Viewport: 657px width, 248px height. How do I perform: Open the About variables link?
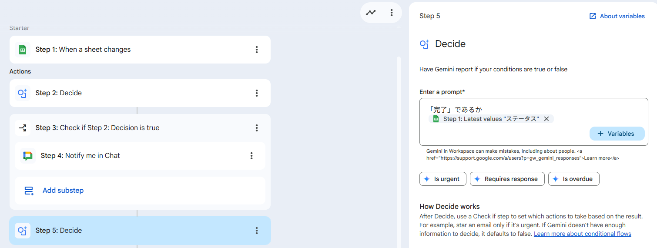pos(617,16)
